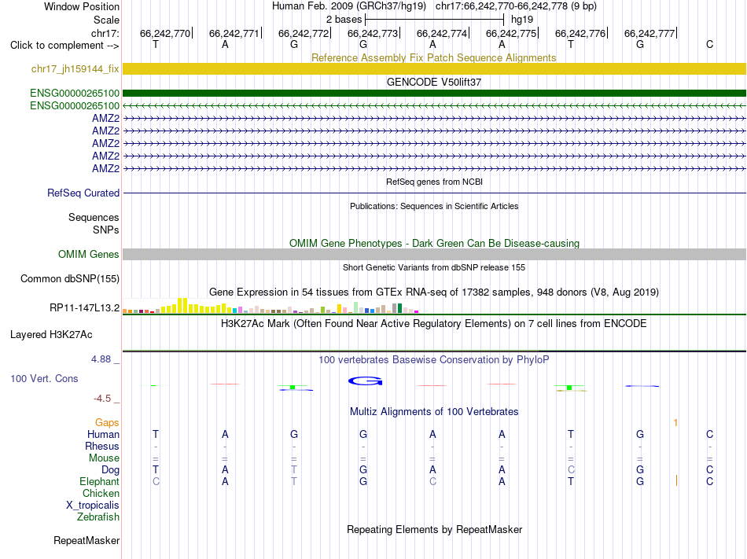
Task: Click the GTEx expression bar chart
Action: coord(270,305)
